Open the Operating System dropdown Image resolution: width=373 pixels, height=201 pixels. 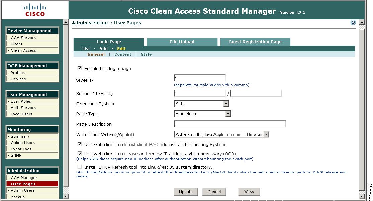(201, 104)
